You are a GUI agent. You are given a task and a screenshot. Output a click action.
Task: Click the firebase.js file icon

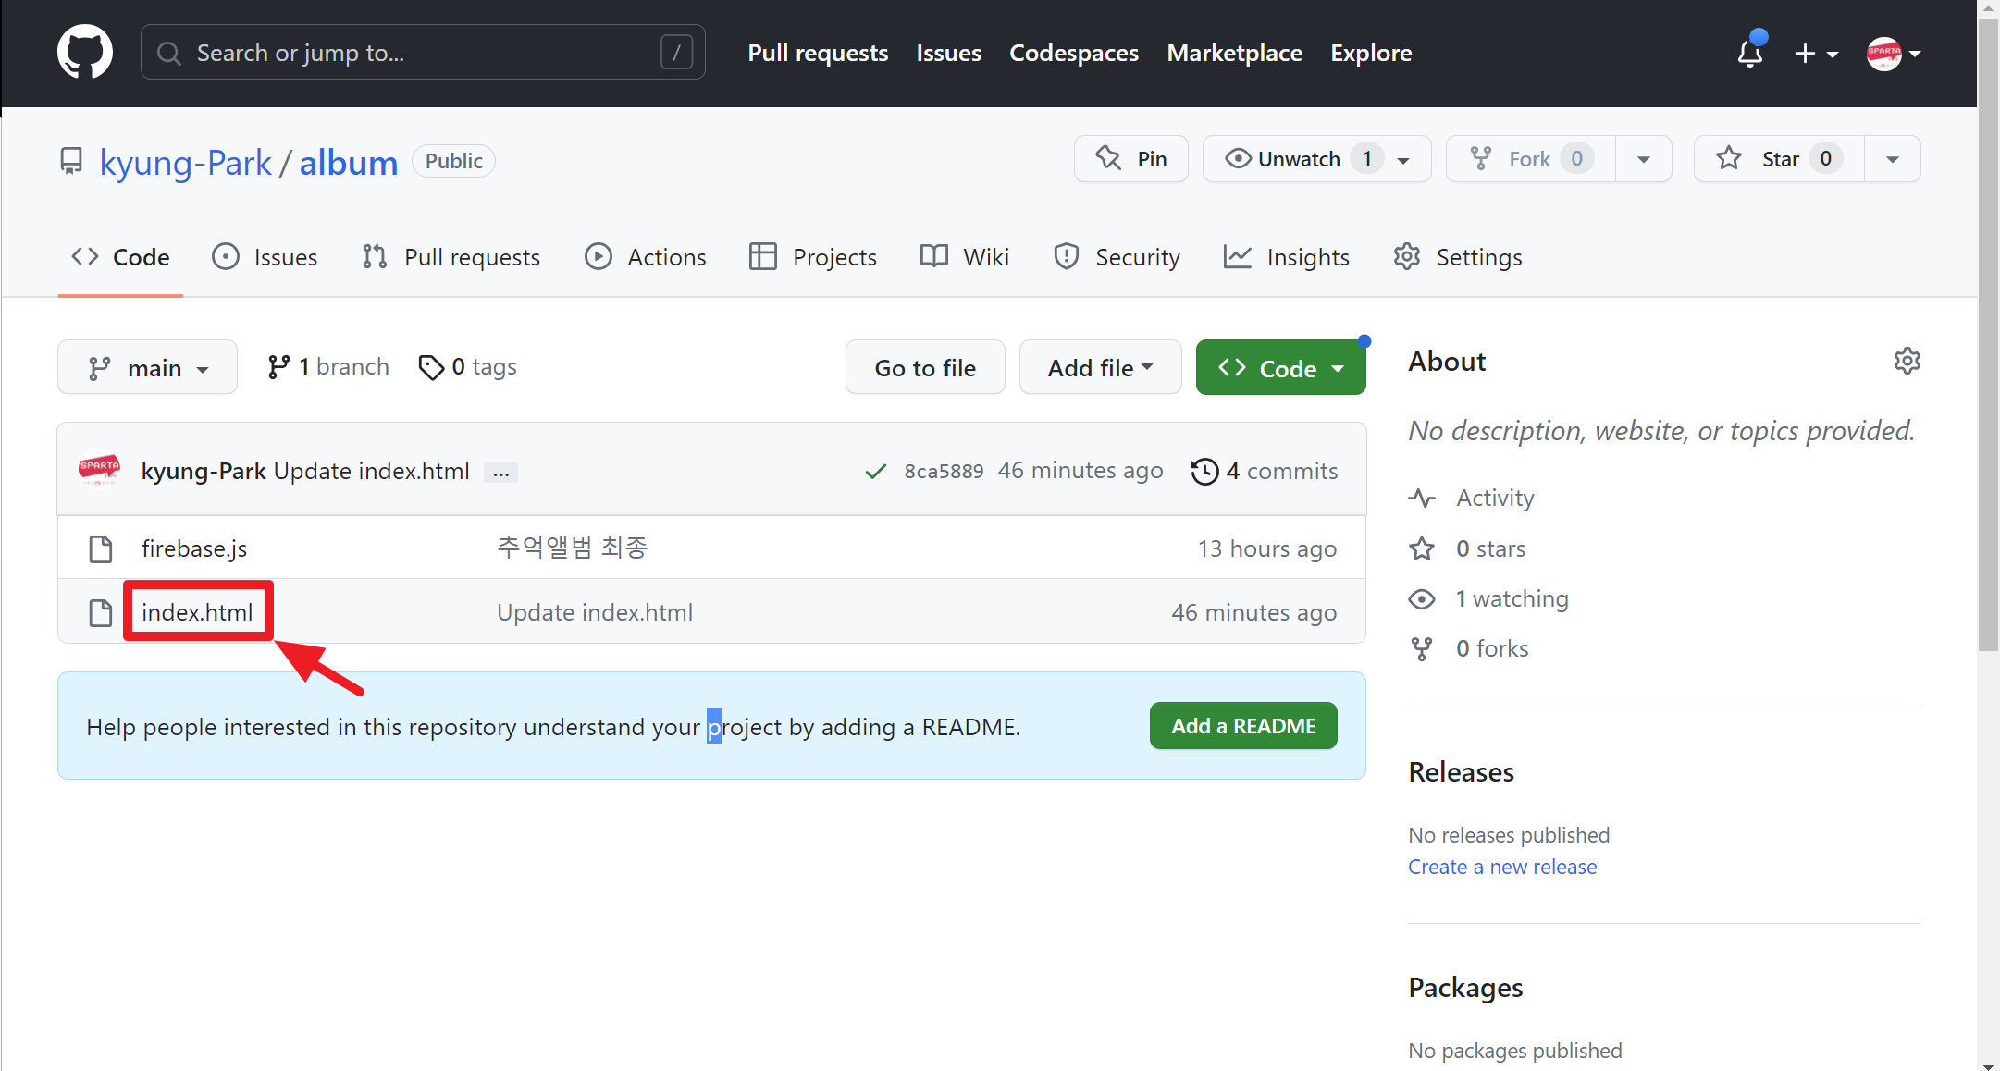pos(100,548)
